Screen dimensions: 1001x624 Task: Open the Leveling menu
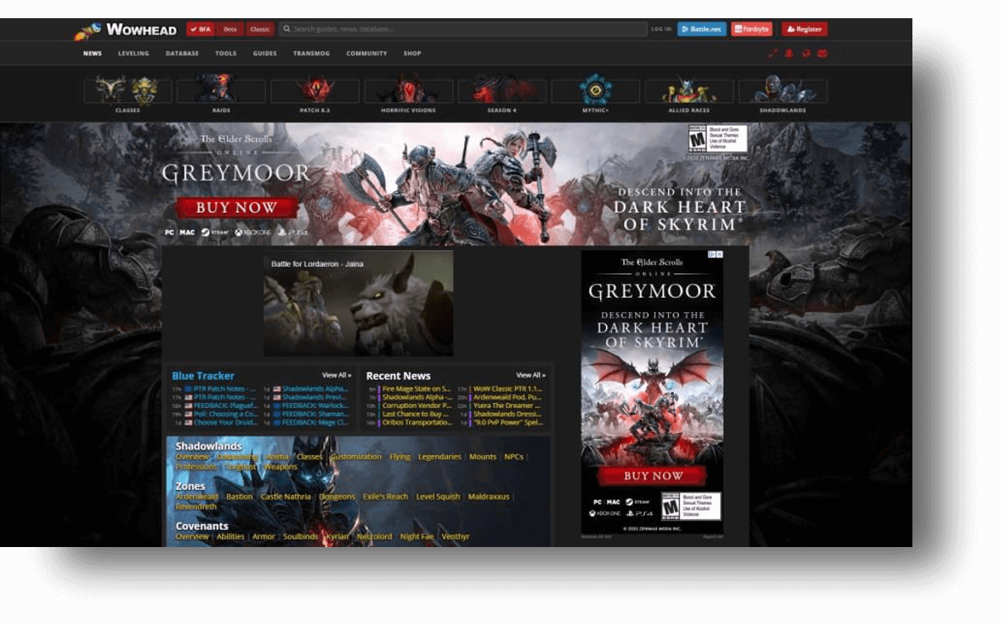point(133,54)
